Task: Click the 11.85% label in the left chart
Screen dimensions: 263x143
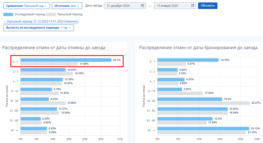Action: point(65,93)
